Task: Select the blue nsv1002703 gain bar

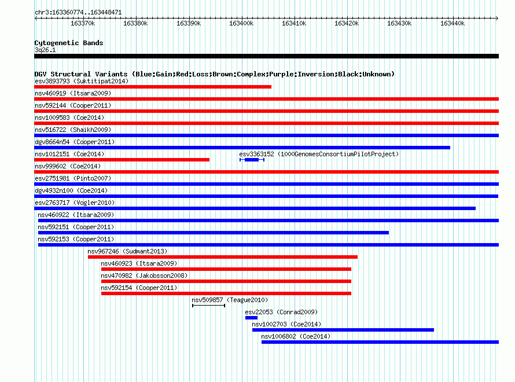Action: point(343,330)
